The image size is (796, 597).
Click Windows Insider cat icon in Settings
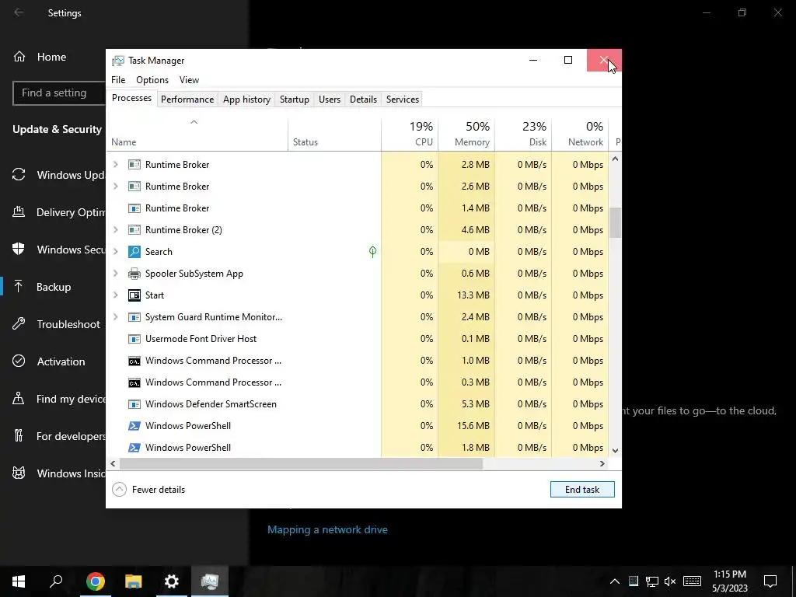(19, 473)
